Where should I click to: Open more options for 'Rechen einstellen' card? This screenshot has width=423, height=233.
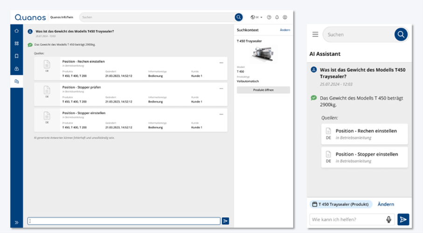pyautogui.click(x=221, y=63)
